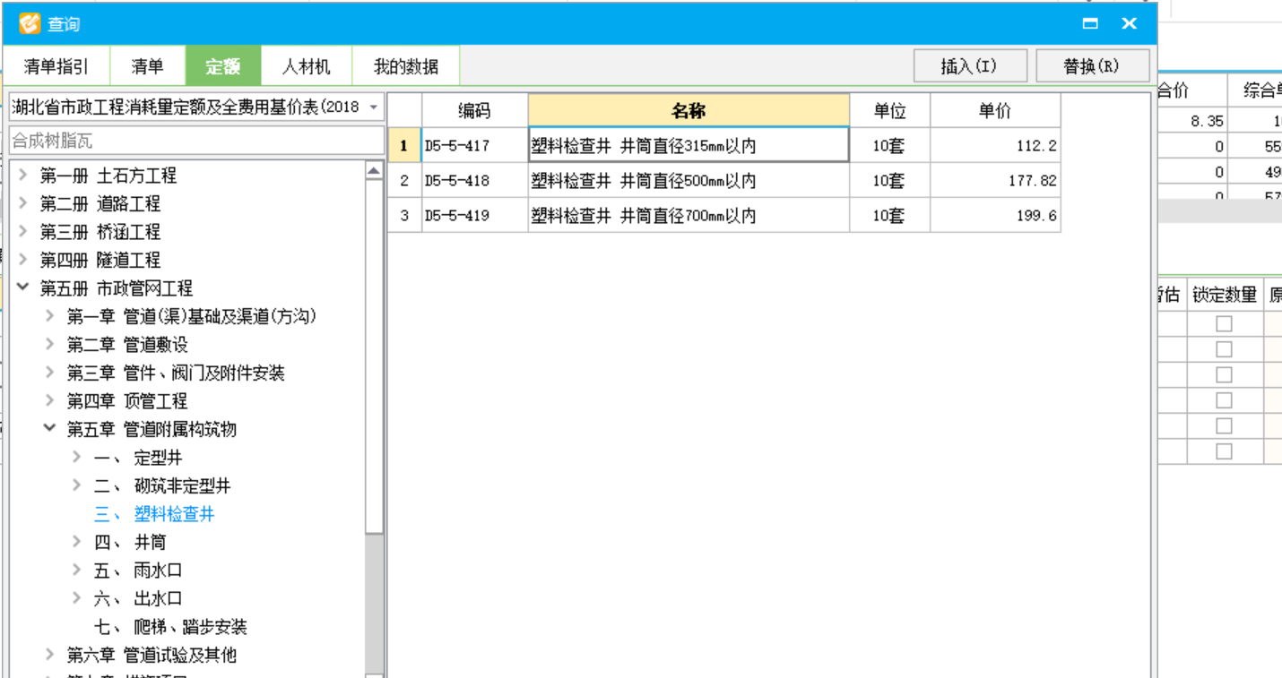Expand the 六、出水口 node
Screen dimensions: 1282x678
pyautogui.click(x=77, y=598)
